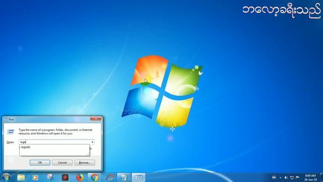Show hidden tray icons arrow
This screenshot has height=182, width=323.
click(x=281, y=177)
